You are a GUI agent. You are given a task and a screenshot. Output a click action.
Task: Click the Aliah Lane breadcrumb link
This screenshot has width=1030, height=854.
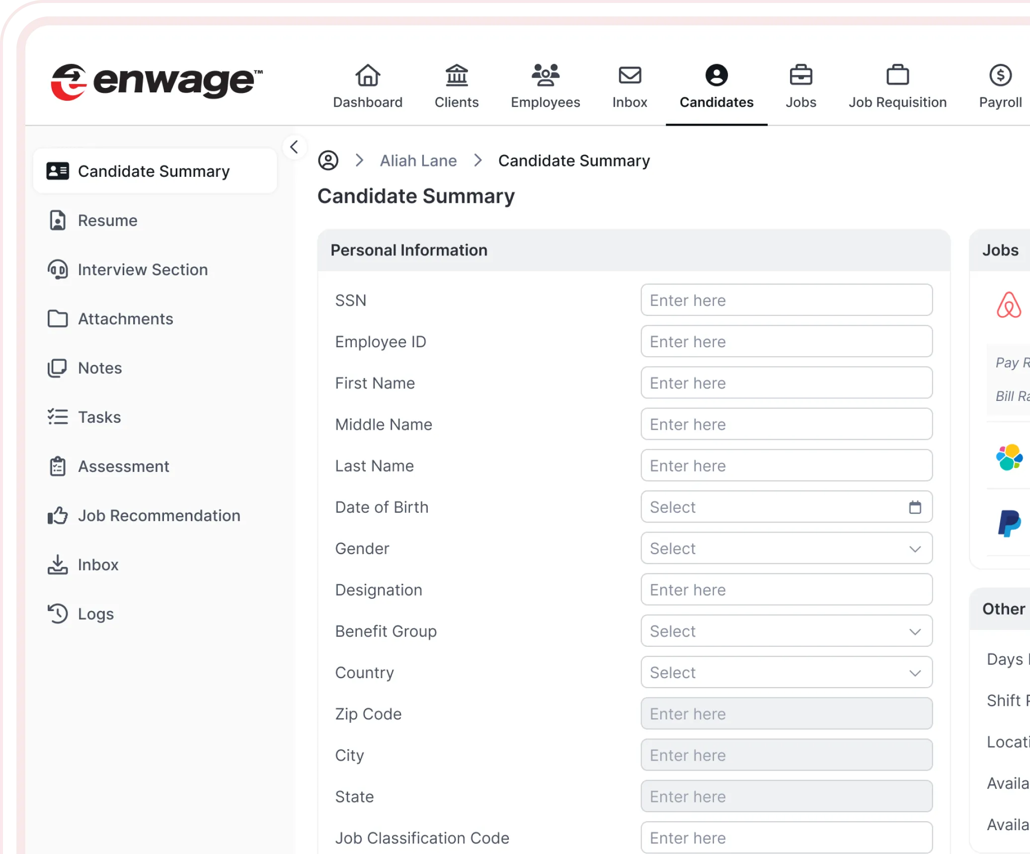(x=418, y=160)
